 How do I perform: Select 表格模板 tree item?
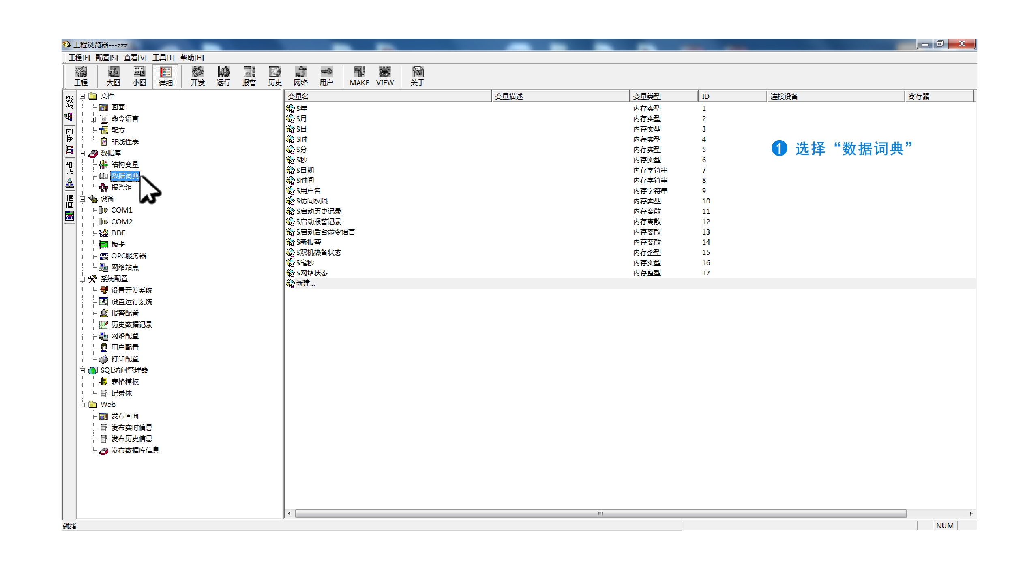(x=125, y=382)
